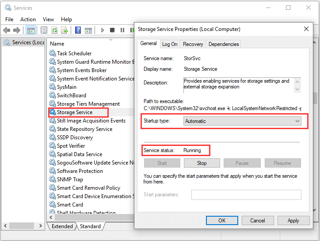Image resolution: width=320 pixels, height=241 pixels.
Task: Click the Pause Service toolbar icon
Action: [x=122, y=30]
